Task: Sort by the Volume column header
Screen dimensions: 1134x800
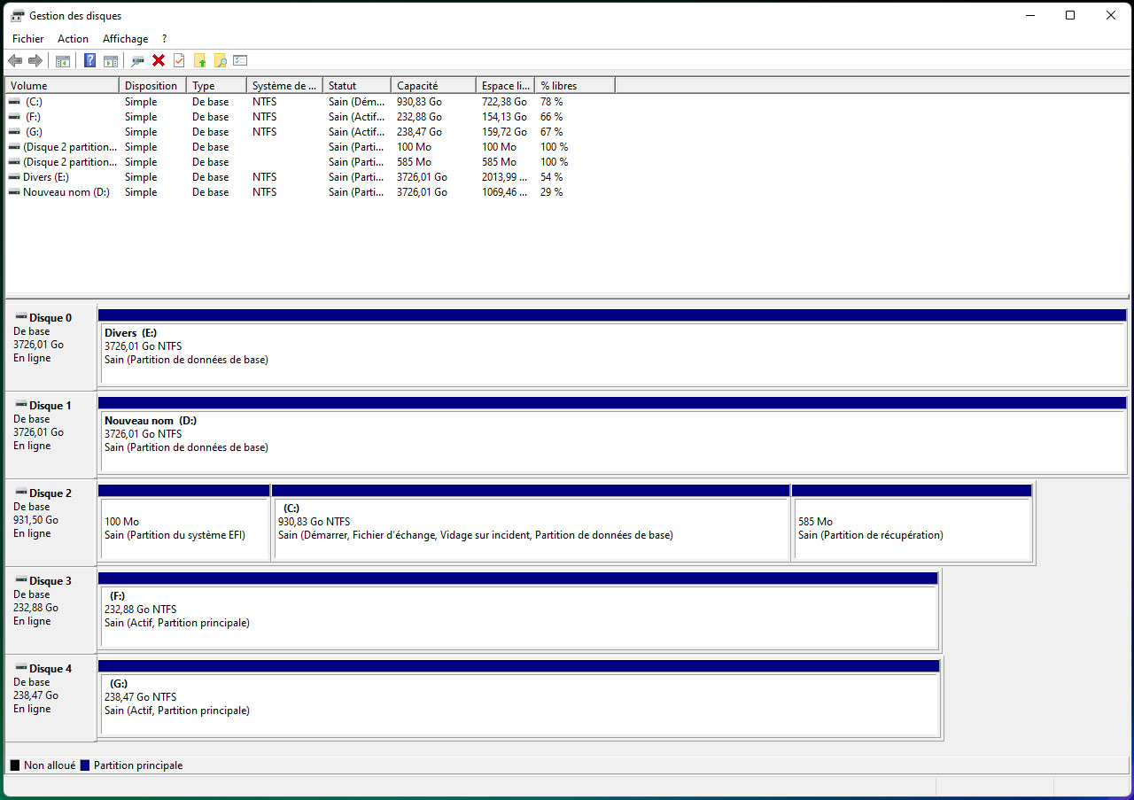Action: pos(62,86)
